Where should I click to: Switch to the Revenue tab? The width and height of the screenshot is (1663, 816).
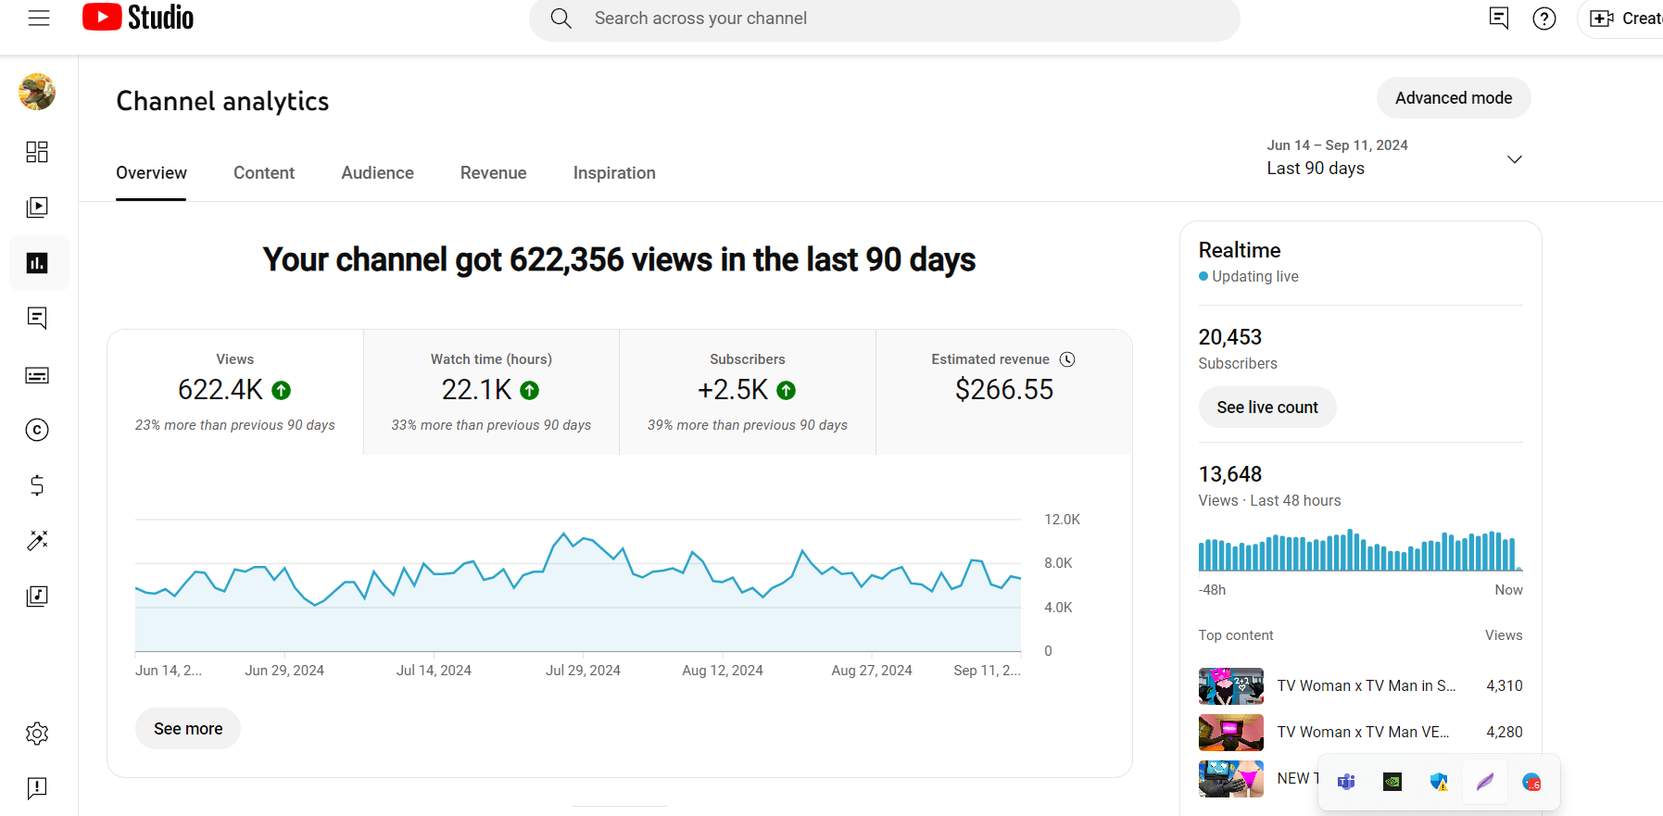pos(493,173)
